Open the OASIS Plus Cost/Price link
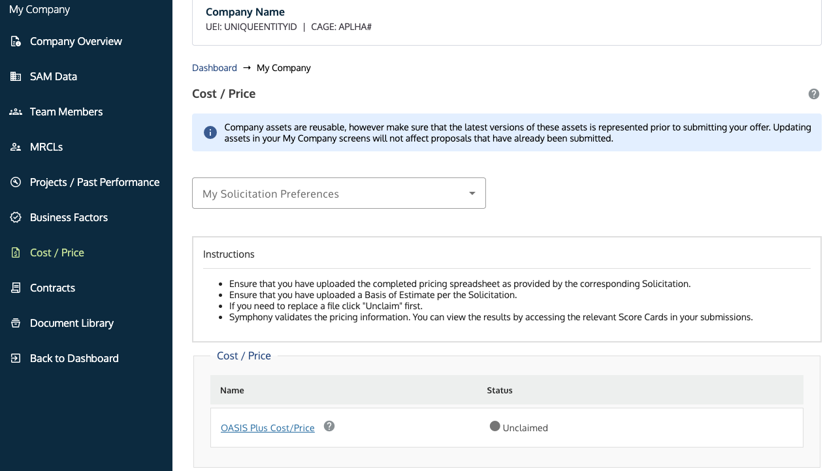 point(267,427)
